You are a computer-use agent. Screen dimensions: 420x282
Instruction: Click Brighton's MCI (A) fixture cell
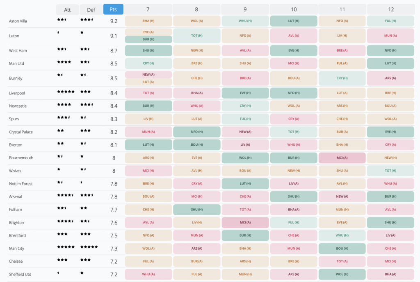tap(245, 222)
